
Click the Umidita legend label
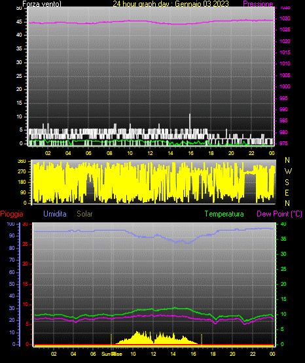click(55, 214)
